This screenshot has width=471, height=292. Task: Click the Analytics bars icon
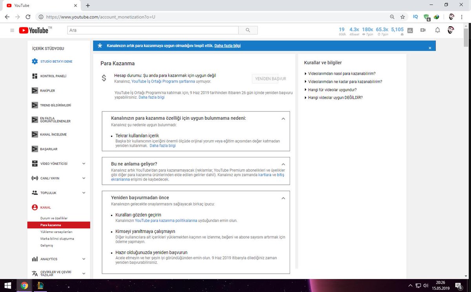35,259
